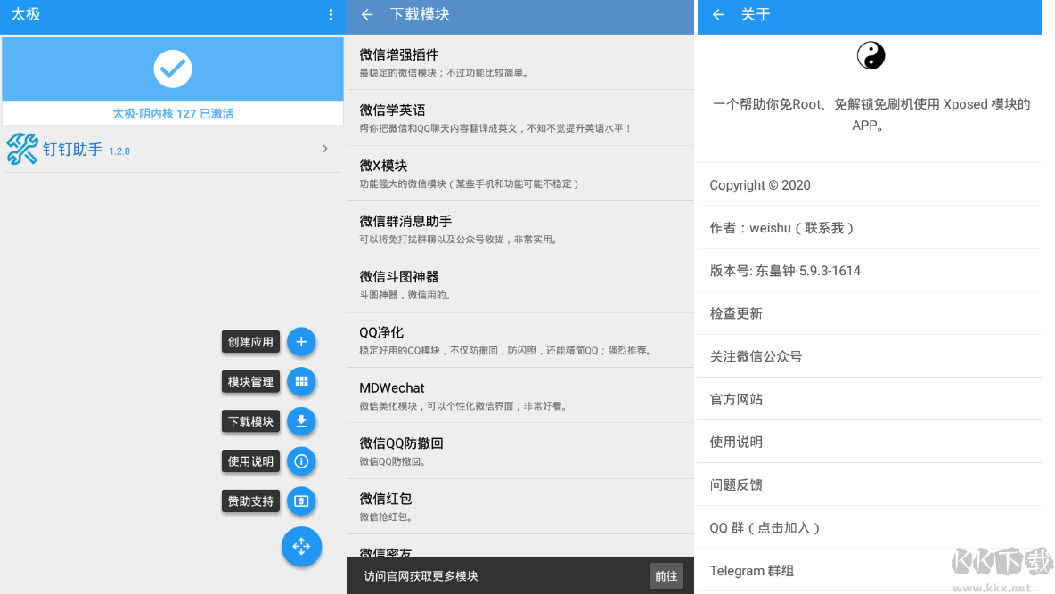Tap the 创建应用 plus floating button

(301, 341)
